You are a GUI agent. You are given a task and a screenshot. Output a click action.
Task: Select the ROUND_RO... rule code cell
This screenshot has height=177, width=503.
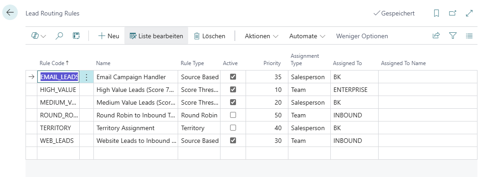(x=58, y=115)
